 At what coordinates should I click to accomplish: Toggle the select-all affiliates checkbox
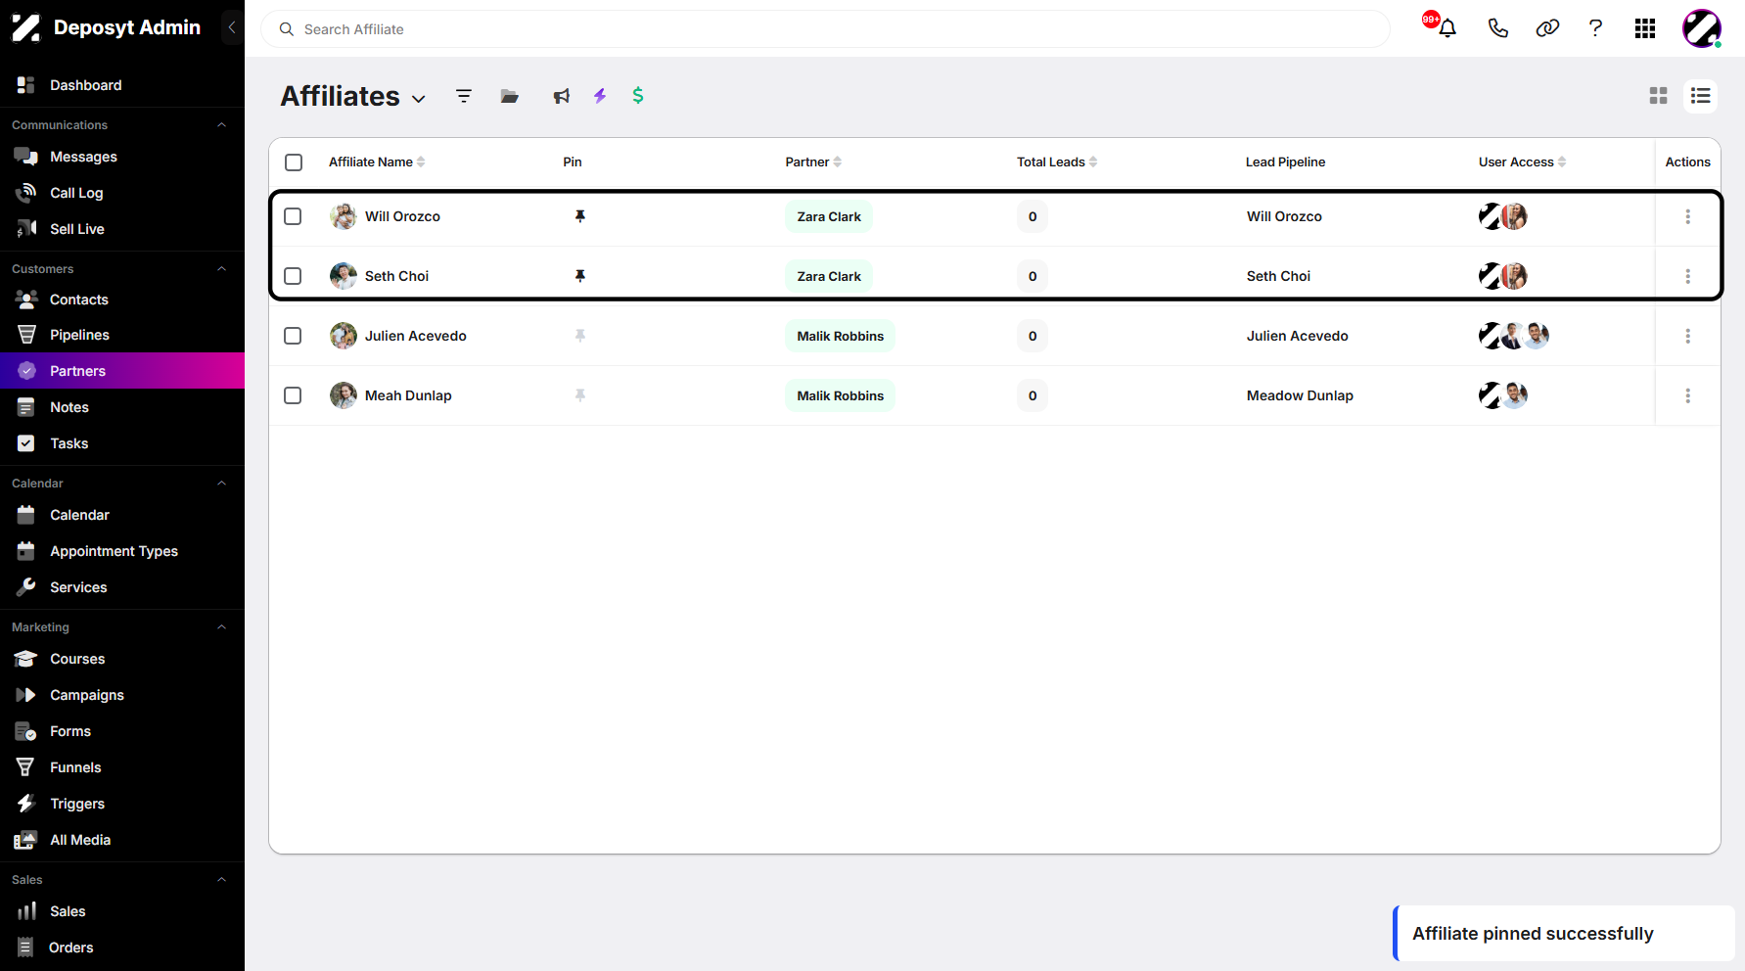pyautogui.click(x=294, y=162)
